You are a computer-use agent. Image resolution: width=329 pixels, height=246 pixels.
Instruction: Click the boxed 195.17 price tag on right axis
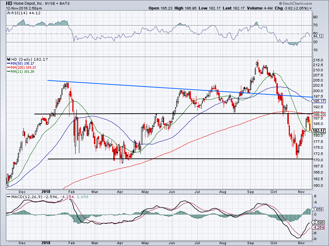click(319, 101)
